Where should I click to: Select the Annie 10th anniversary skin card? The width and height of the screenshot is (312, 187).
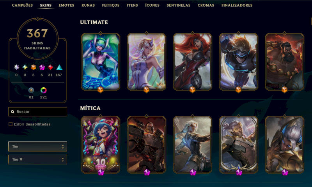click(101, 145)
